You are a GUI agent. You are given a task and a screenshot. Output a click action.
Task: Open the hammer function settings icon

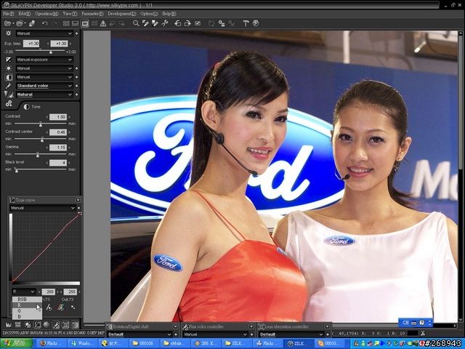pos(246,23)
